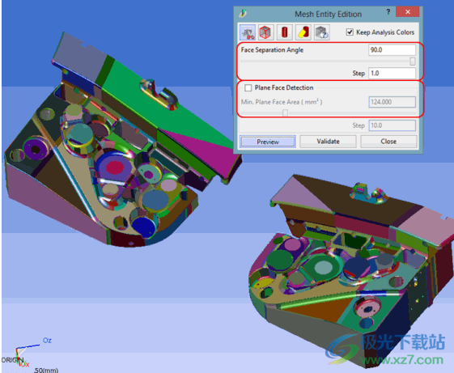Select the mesh cut scissors tool icon

click(x=248, y=32)
